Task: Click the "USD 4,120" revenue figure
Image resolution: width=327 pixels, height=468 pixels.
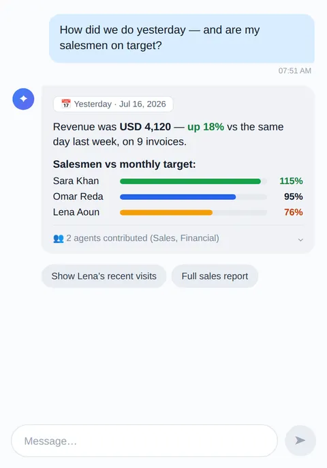Action: pos(145,127)
